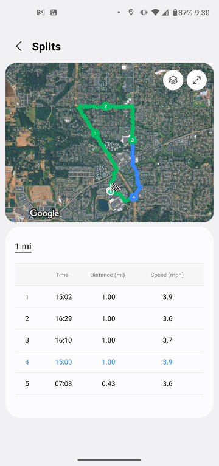Screen dimensions: 219x466
Task: Tap the mile 2 marker on route
Action: (x=106, y=106)
